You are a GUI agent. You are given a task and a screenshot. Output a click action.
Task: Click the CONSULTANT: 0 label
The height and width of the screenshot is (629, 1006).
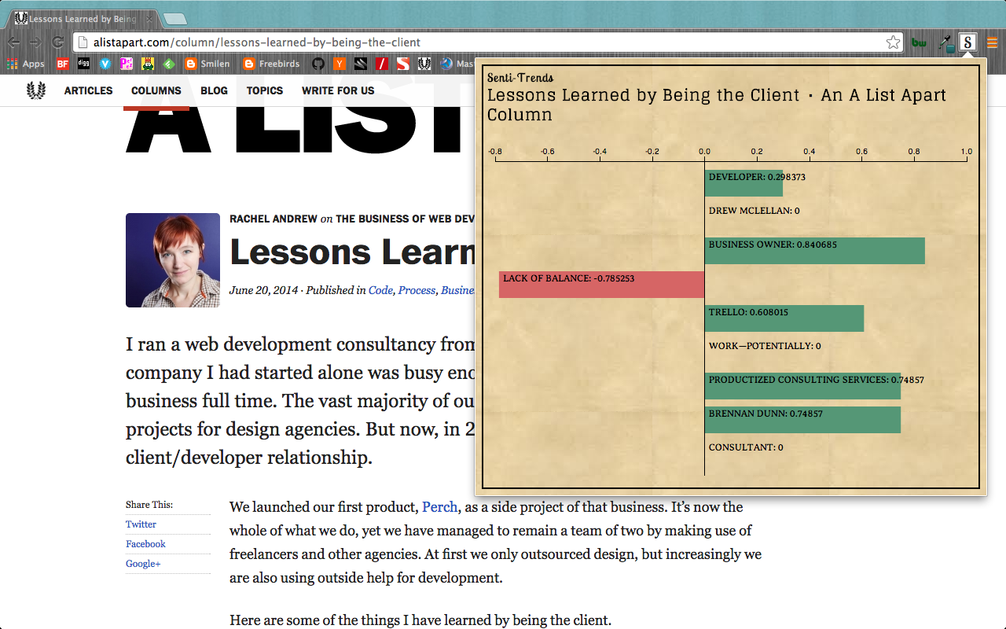746,447
